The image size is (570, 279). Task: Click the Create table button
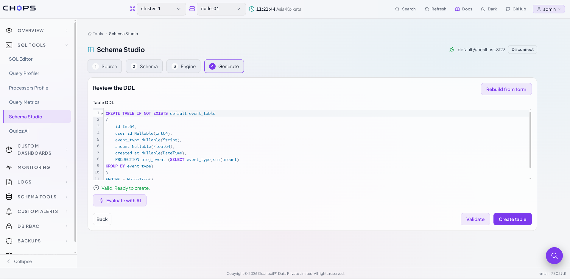coord(513,219)
